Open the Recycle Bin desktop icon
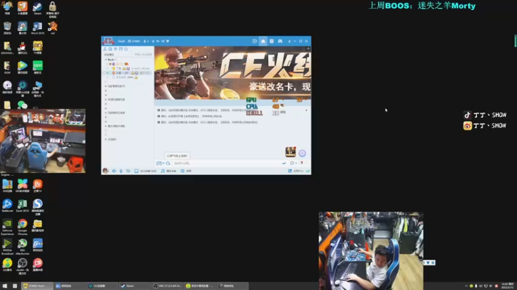 (7, 28)
